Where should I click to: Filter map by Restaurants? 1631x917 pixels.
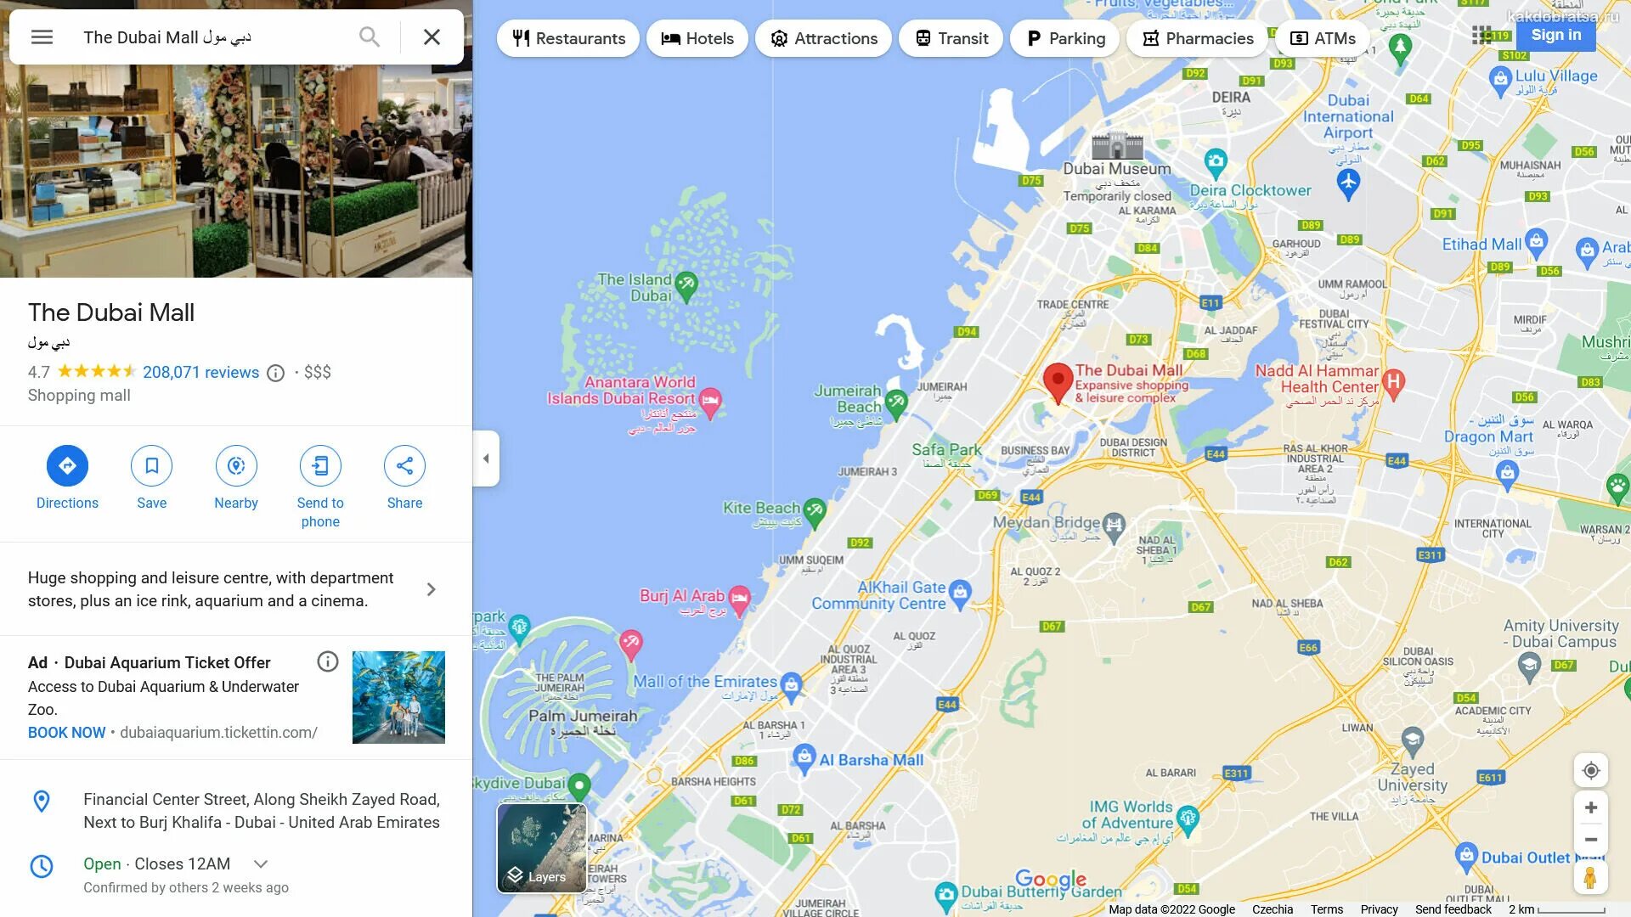pos(568,38)
